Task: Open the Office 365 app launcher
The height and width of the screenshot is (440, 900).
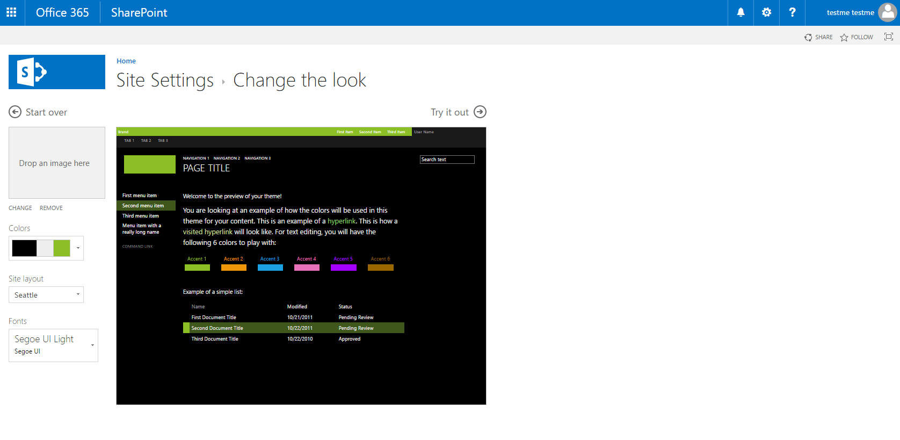Action: tap(11, 12)
